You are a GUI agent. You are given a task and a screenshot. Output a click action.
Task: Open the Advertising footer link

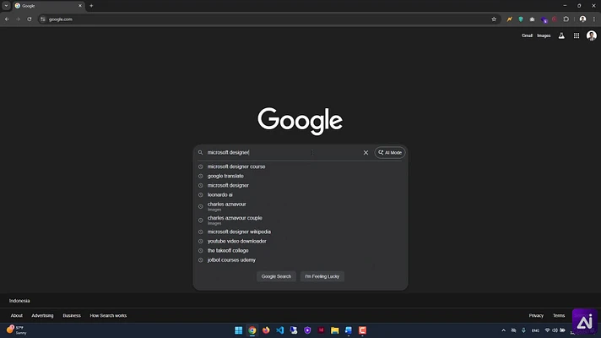(x=42, y=316)
